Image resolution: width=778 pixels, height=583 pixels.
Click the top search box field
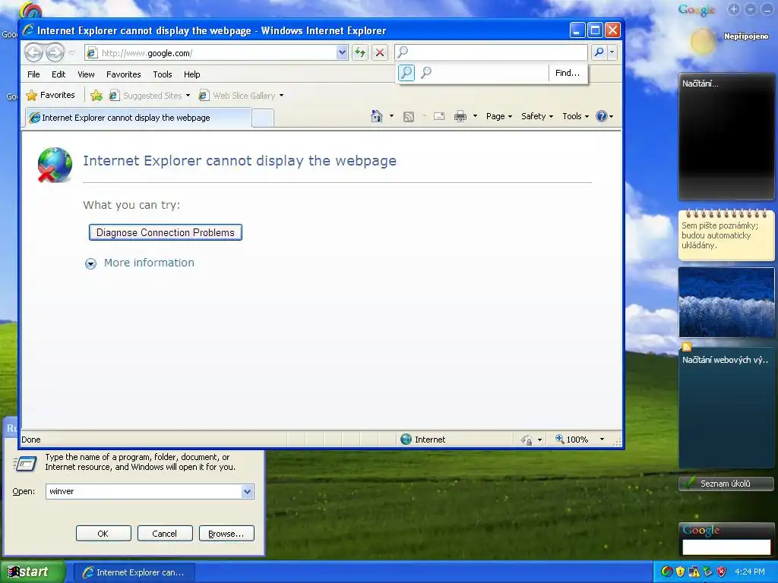491,52
